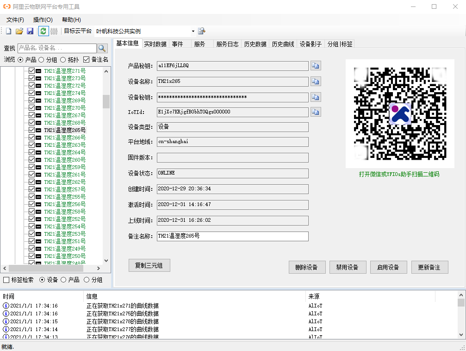Viewport: 466px width, 351px height.
Task: Toggle the 标签检索 checkbox
Action: pos(6,280)
